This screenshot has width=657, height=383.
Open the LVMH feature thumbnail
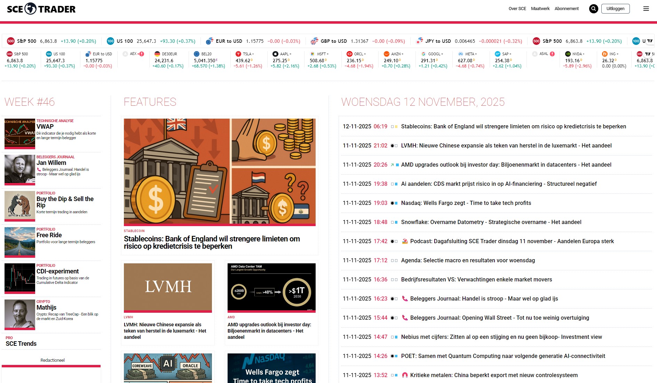click(168, 287)
